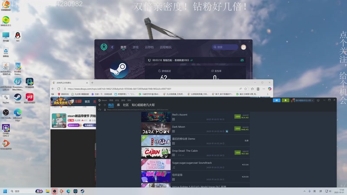Select 社区 tab in Steam
The height and width of the screenshot is (195, 347).
tap(126, 105)
